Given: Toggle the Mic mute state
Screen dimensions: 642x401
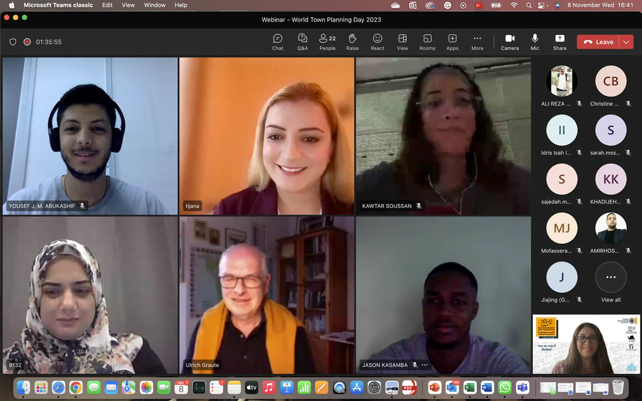Looking at the screenshot, I should 534,42.
